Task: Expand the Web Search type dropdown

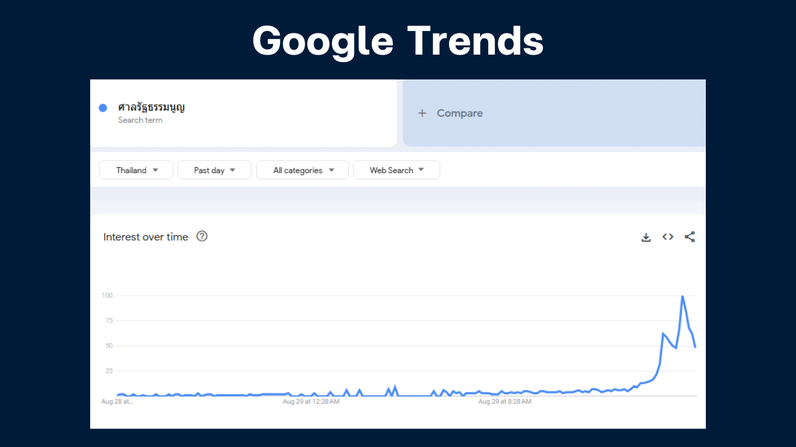Action: coord(396,170)
